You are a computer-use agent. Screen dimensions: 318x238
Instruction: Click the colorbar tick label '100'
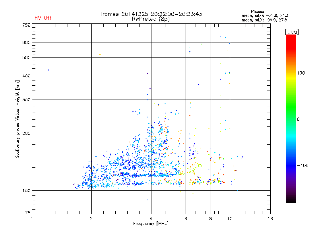point(301,73)
